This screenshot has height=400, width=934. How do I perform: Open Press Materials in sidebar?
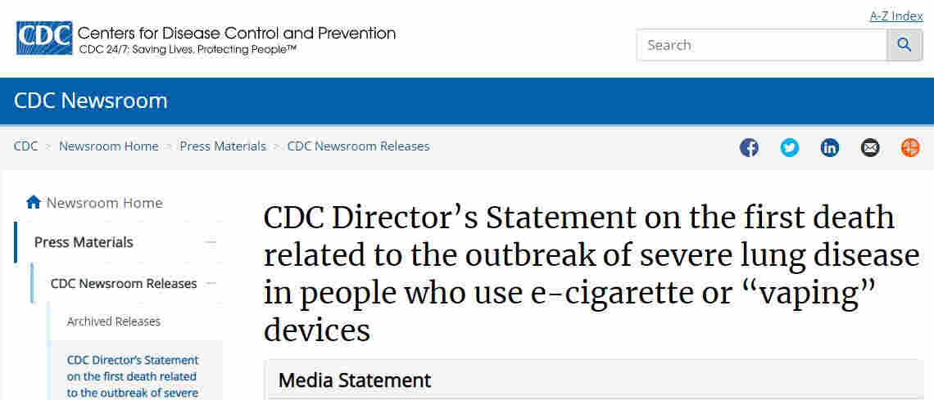click(84, 242)
